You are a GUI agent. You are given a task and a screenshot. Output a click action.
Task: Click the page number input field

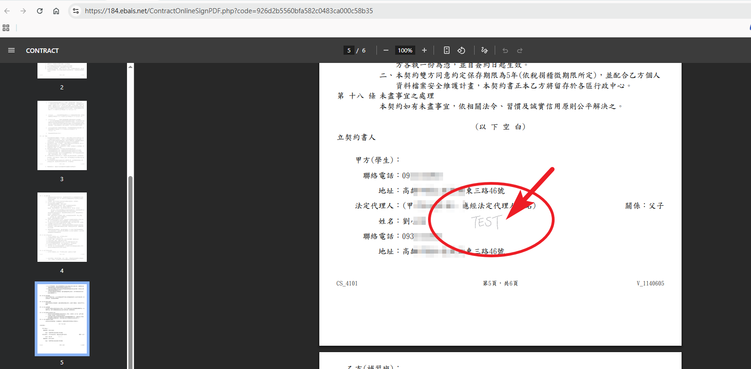click(x=349, y=50)
